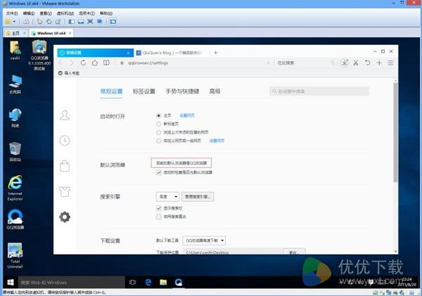Switch to the 高级 settings tab

215,91
